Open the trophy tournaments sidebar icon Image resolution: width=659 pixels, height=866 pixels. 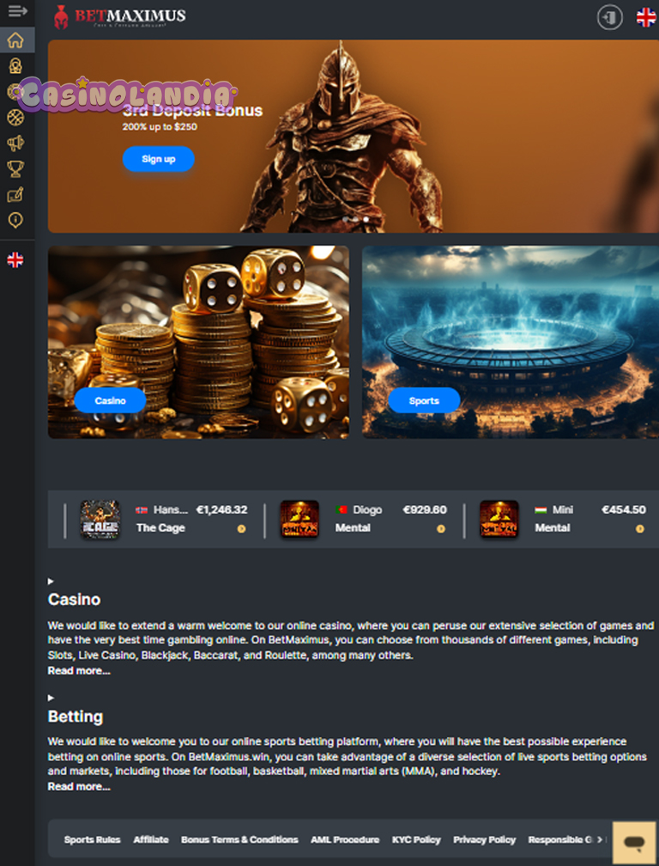(x=15, y=168)
